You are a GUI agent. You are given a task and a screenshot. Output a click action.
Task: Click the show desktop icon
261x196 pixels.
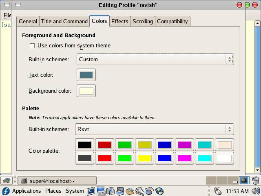[x=7, y=180]
